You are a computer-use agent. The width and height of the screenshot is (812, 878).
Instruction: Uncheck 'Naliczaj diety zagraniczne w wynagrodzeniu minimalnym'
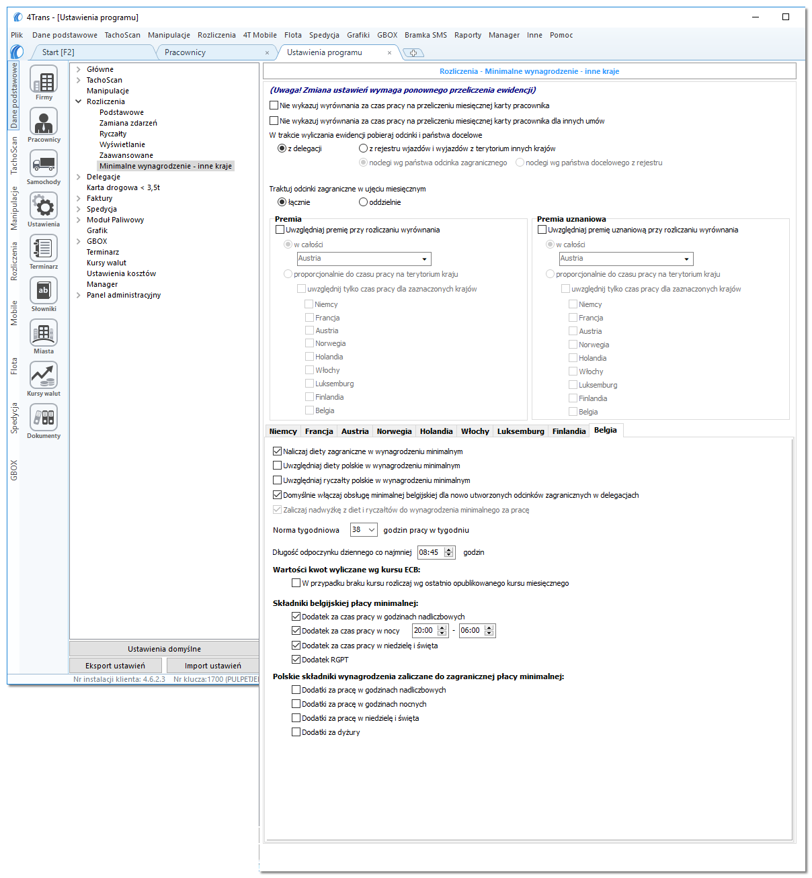(278, 451)
